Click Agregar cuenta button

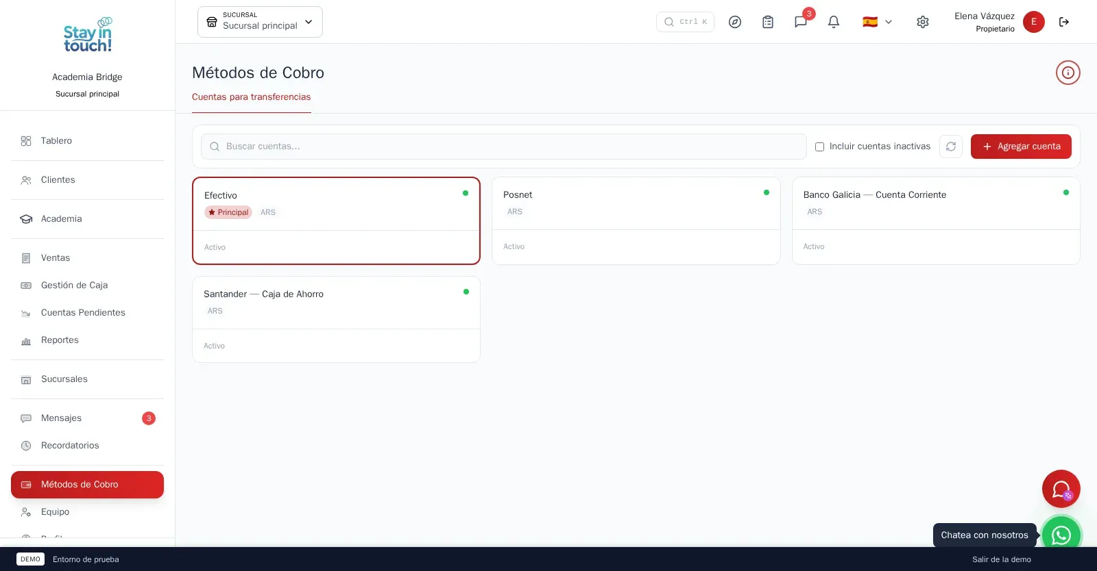[x=1021, y=147]
